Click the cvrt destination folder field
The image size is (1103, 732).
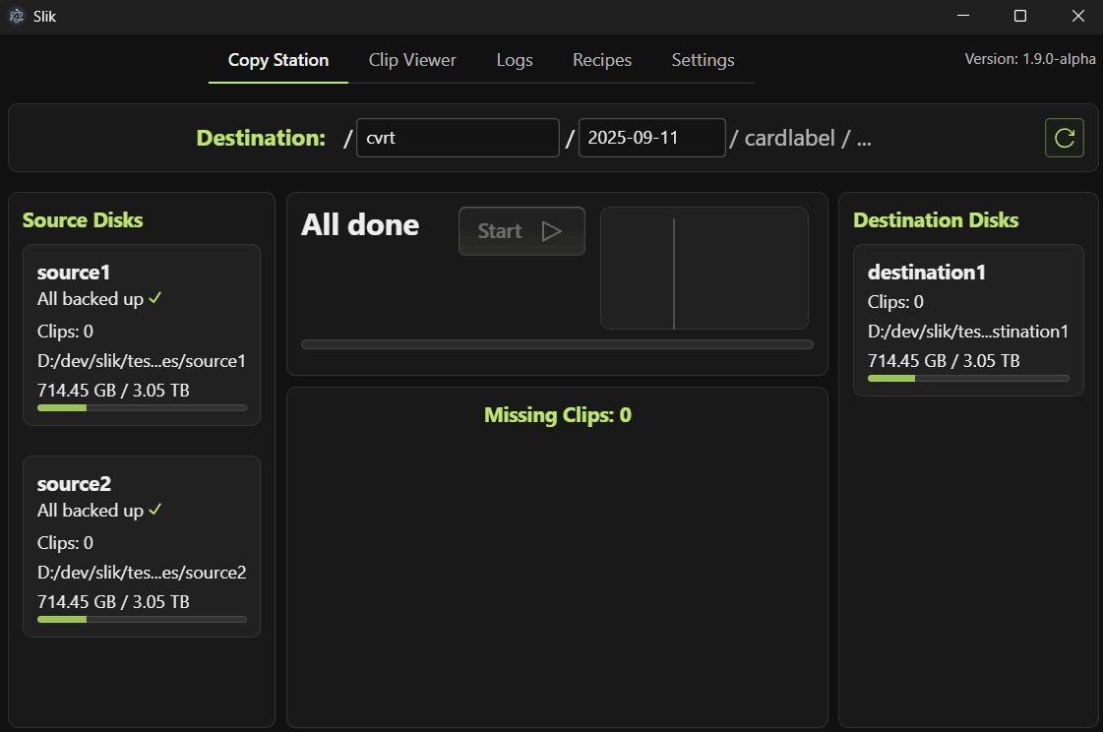click(x=458, y=138)
